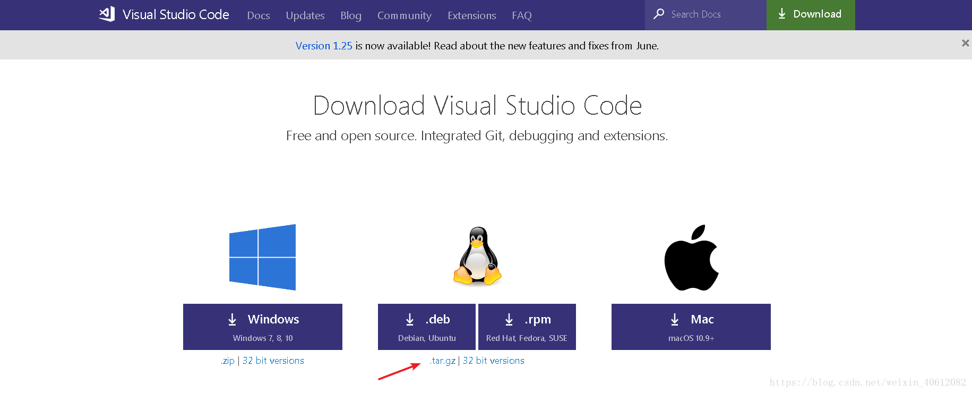Click the Visual Studio Code logo icon

[x=107, y=14]
